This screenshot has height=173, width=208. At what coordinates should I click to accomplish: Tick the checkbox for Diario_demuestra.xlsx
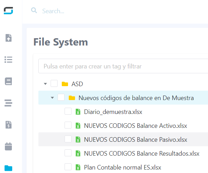68,111
